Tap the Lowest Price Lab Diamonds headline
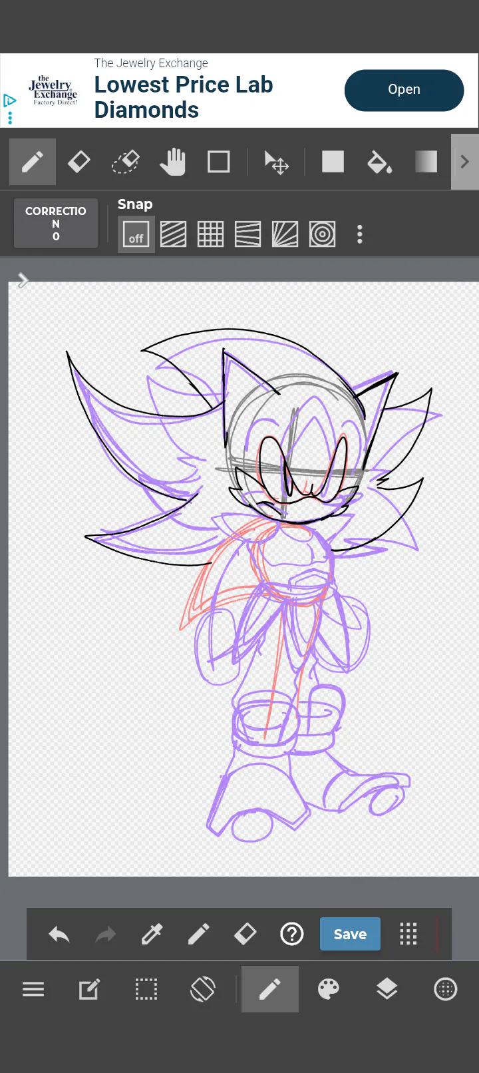This screenshot has width=479, height=1073. click(x=184, y=97)
